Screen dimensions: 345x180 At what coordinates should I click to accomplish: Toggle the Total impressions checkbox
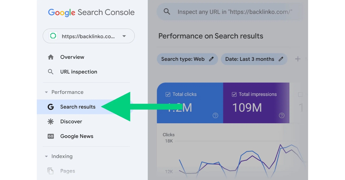tap(234, 94)
